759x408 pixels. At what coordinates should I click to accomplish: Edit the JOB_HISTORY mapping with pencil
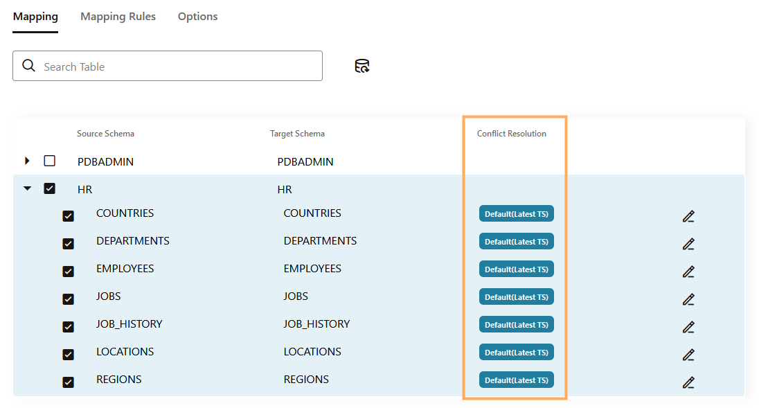[x=688, y=327]
